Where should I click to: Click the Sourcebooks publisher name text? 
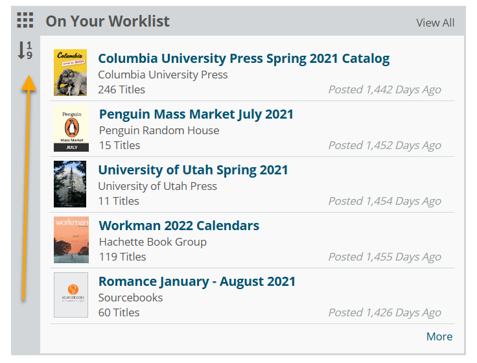(x=130, y=298)
